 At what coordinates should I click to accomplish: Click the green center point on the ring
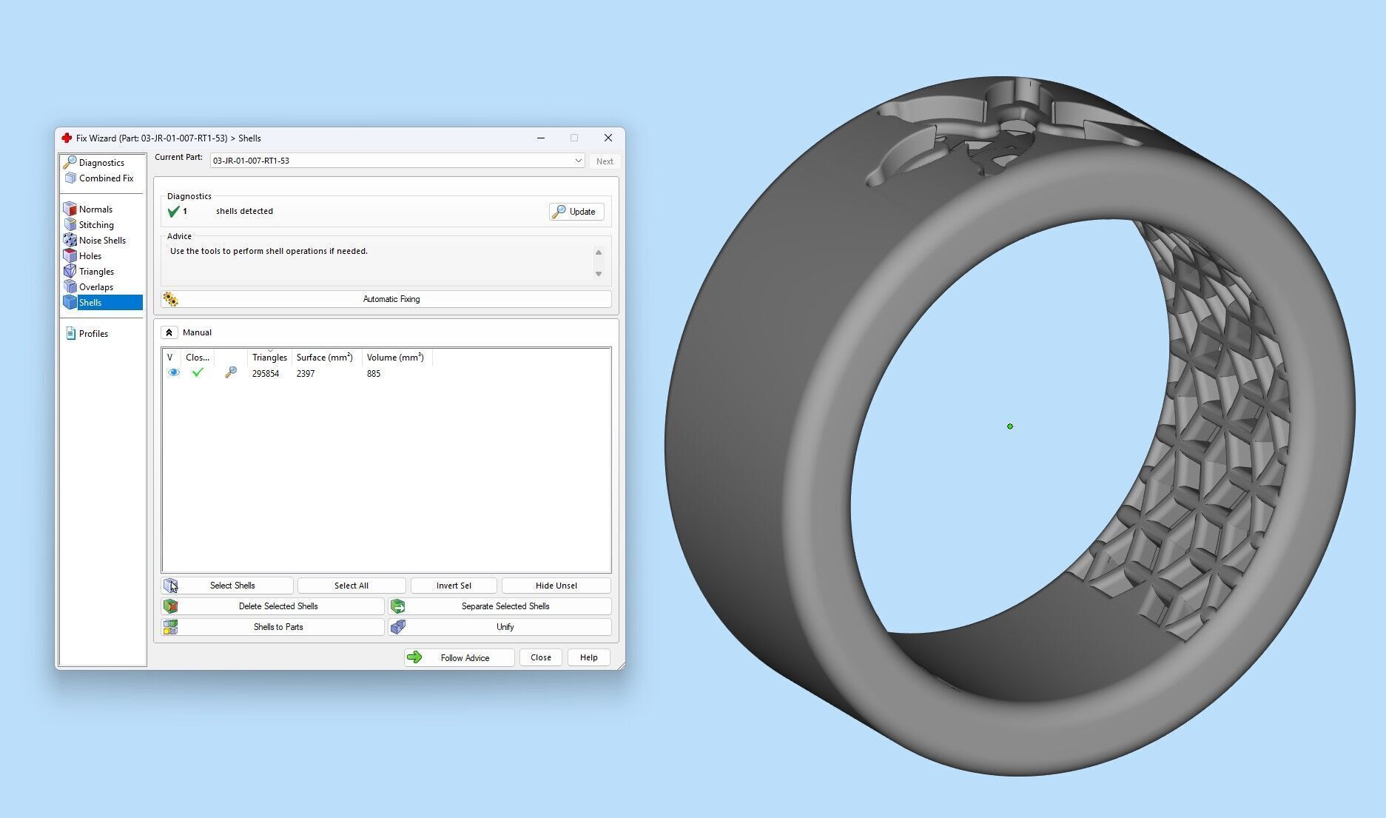[1010, 426]
